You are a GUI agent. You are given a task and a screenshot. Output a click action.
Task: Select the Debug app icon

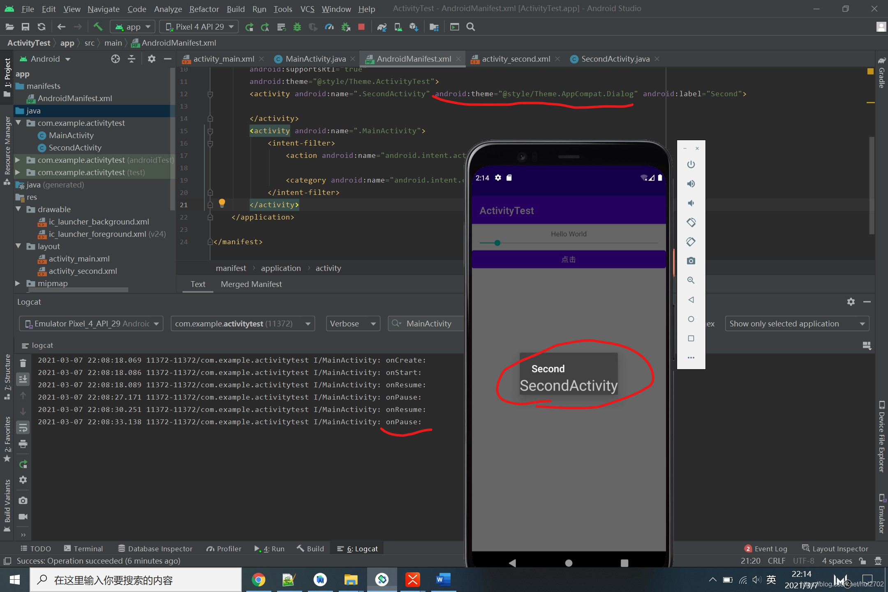coord(297,26)
